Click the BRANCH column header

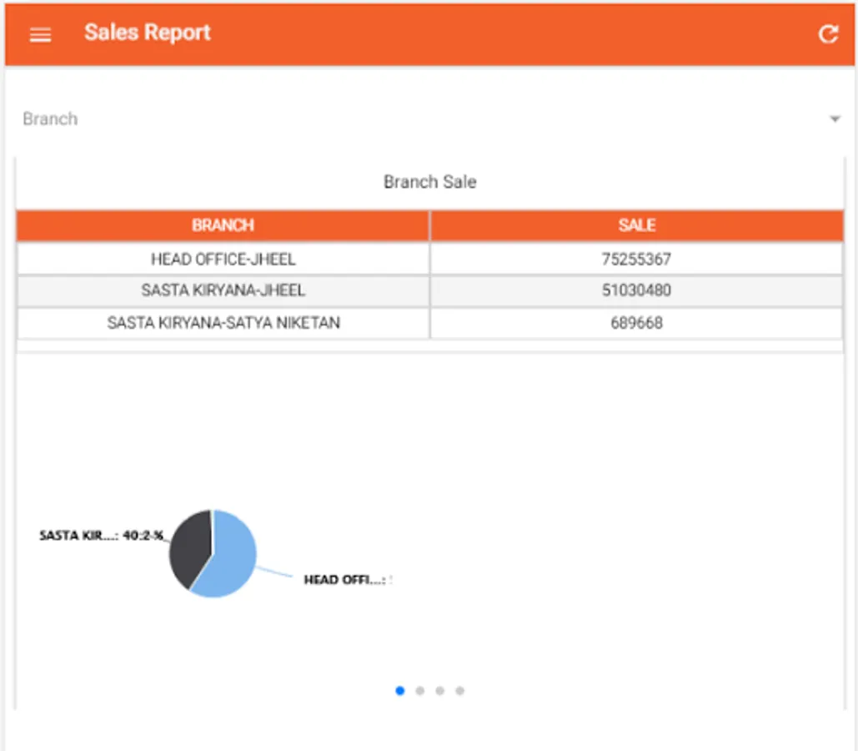click(x=223, y=225)
